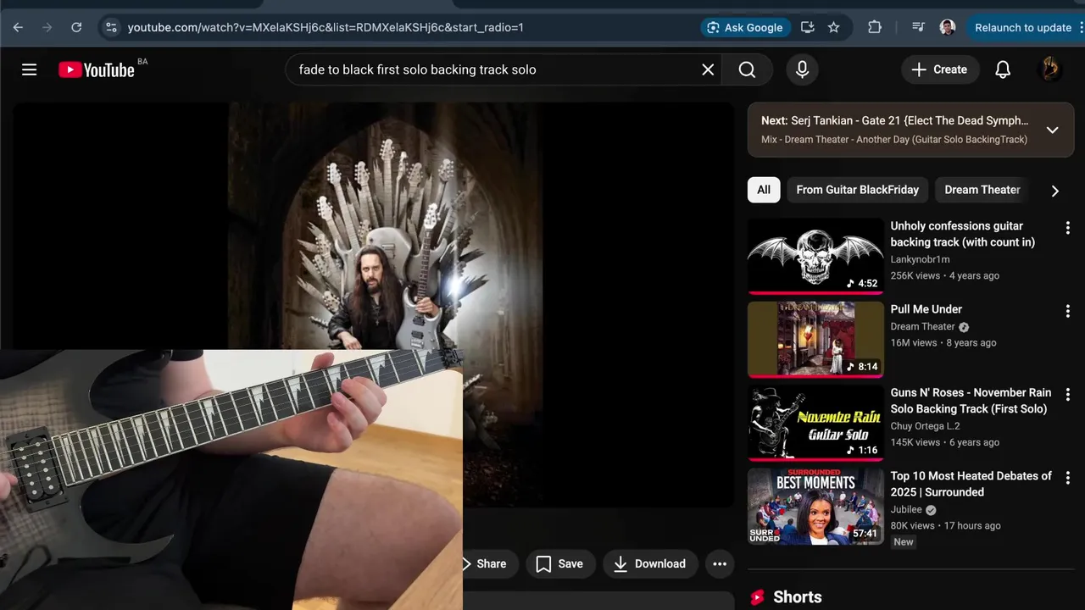Visit Chuy Ortega L.2 channel
Image resolution: width=1085 pixels, height=610 pixels.
point(925,426)
